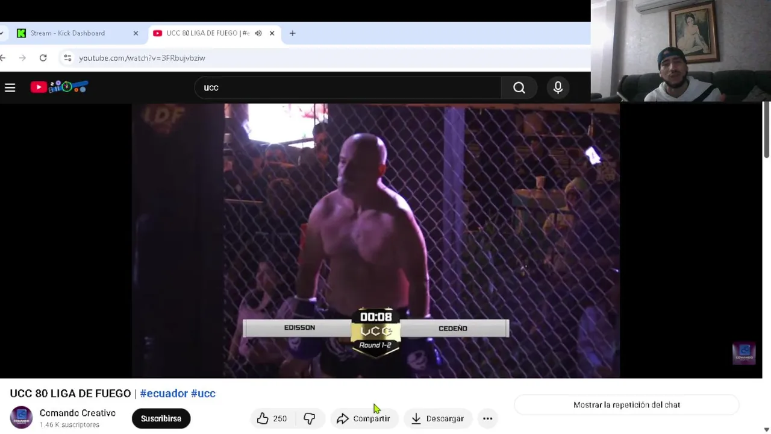Click the #ecuador hashtag link
Image resolution: width=771 pixels, height=434 pixels.
point(164,394)
